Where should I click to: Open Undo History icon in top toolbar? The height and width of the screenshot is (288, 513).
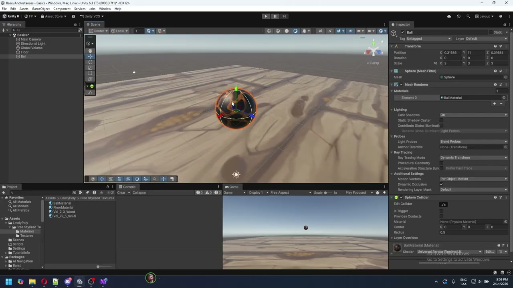tap(458, 16)
